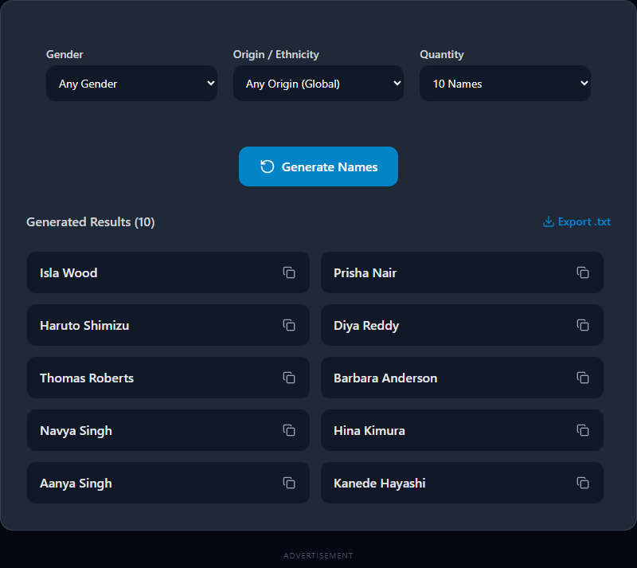Copy the name Hina Kimura
Image resolution: width=637 pixels, height=568 pixels.
(x=583, y=430)
